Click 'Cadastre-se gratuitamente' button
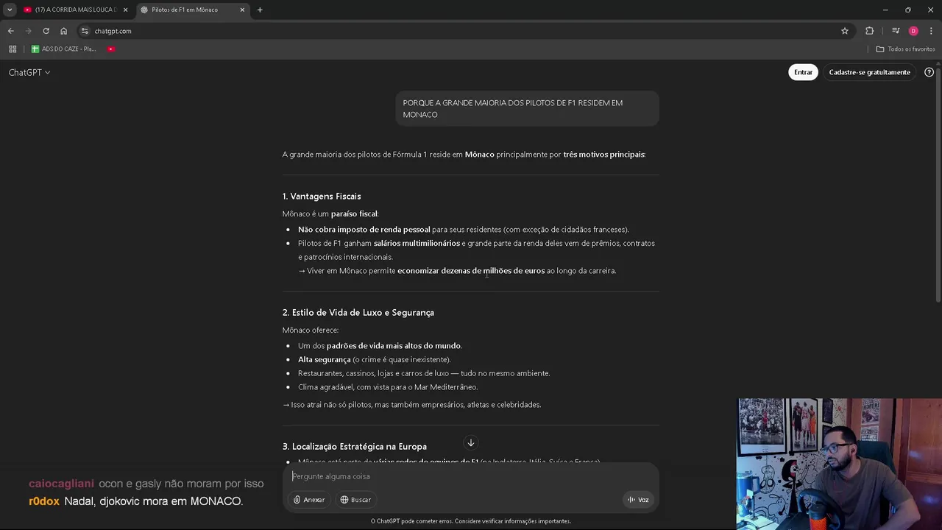 coord(869,72)
